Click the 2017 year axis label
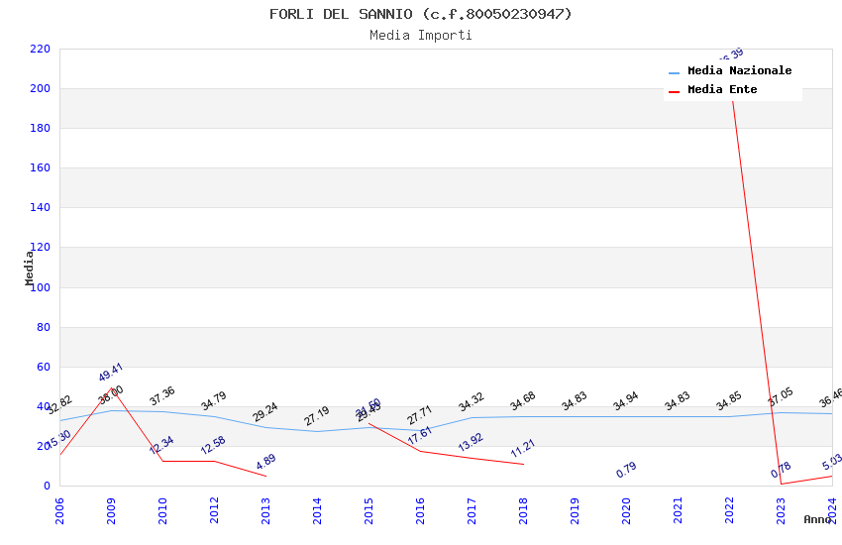842x545 pixels. coord(472,510)
